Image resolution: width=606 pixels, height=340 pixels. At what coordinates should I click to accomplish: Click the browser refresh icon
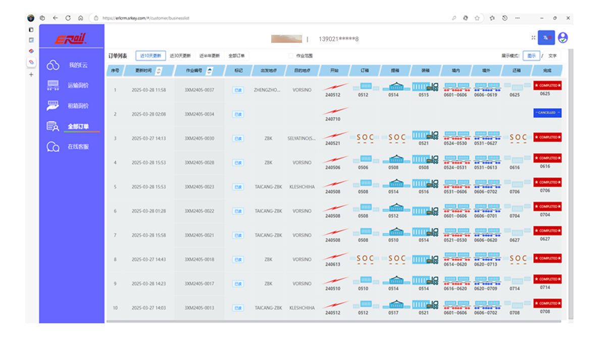coord(68,18)
